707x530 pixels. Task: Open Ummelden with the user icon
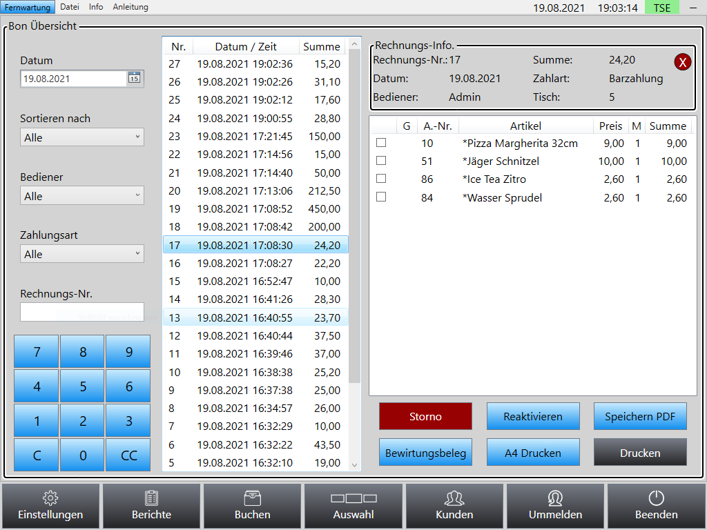point(556,506)
